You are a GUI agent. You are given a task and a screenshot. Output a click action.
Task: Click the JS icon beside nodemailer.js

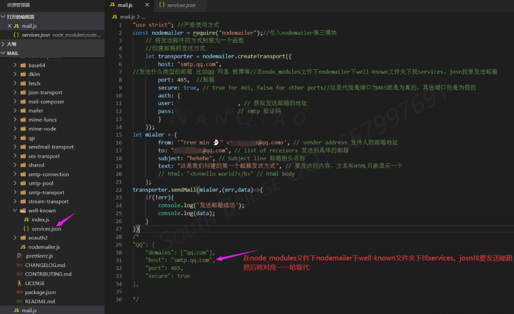coord(23,247)
